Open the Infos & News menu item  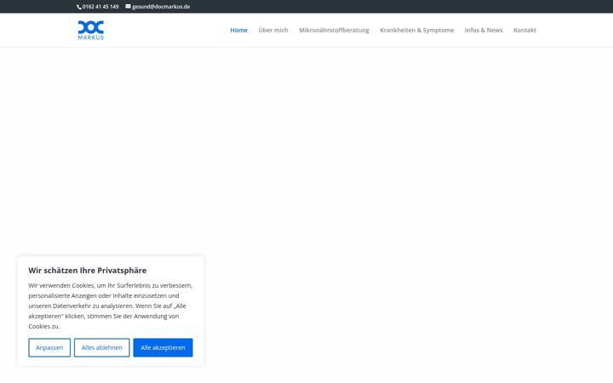484,30
